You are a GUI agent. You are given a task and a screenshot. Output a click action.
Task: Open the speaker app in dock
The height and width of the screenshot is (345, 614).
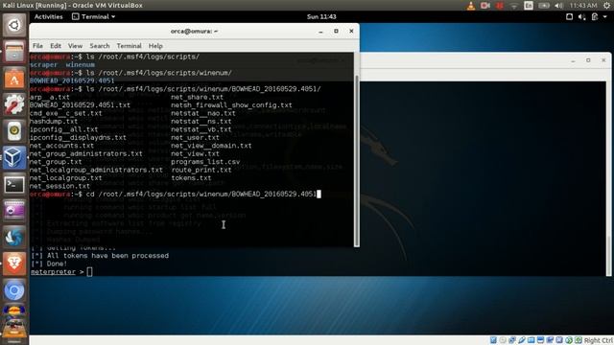pos(14,131)
